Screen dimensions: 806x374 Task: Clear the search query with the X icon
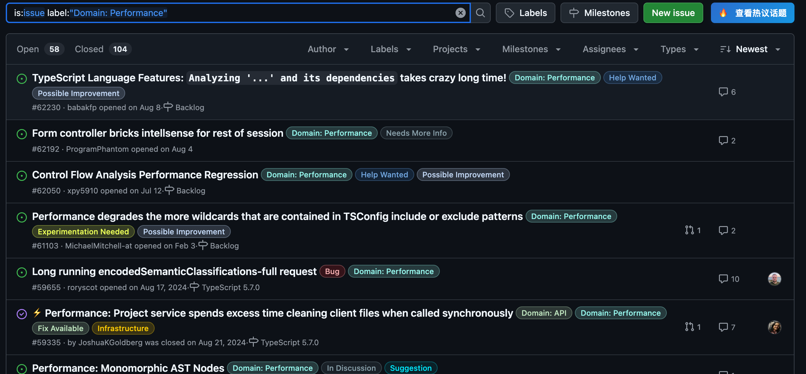[460, 13]
